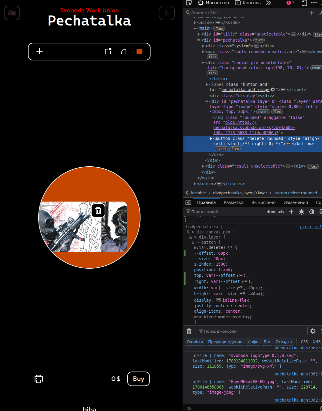
Task: Click the add sticker square icon
Action: pos(108,51)
